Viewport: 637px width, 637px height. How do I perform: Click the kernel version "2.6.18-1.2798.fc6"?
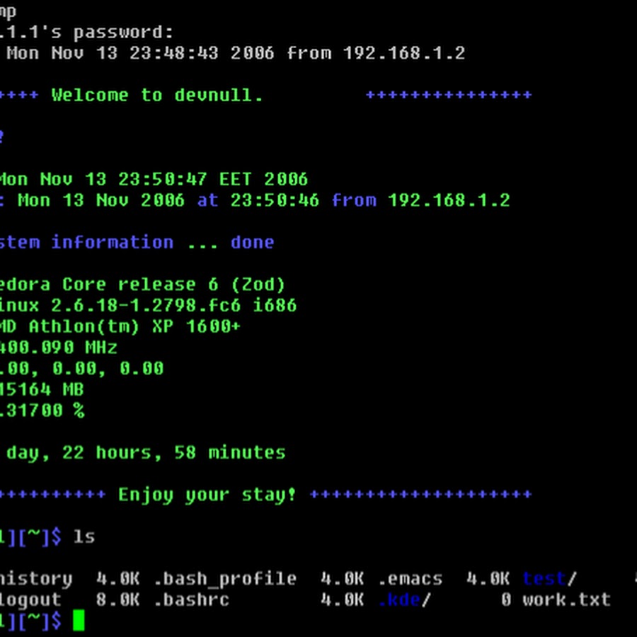pos(146,306)
